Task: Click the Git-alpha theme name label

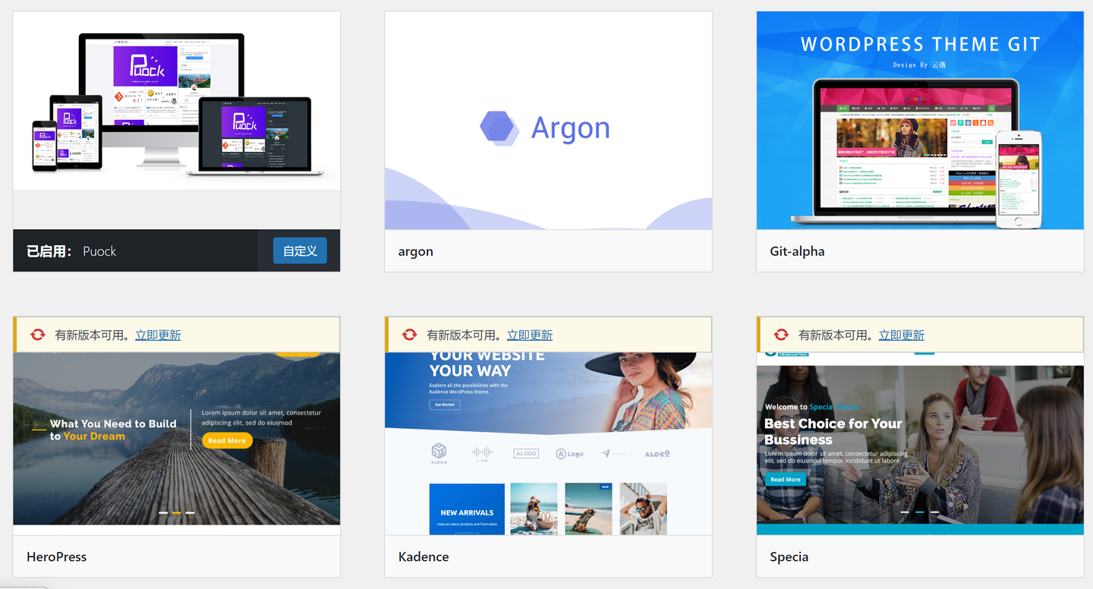Action: (797, 251)
